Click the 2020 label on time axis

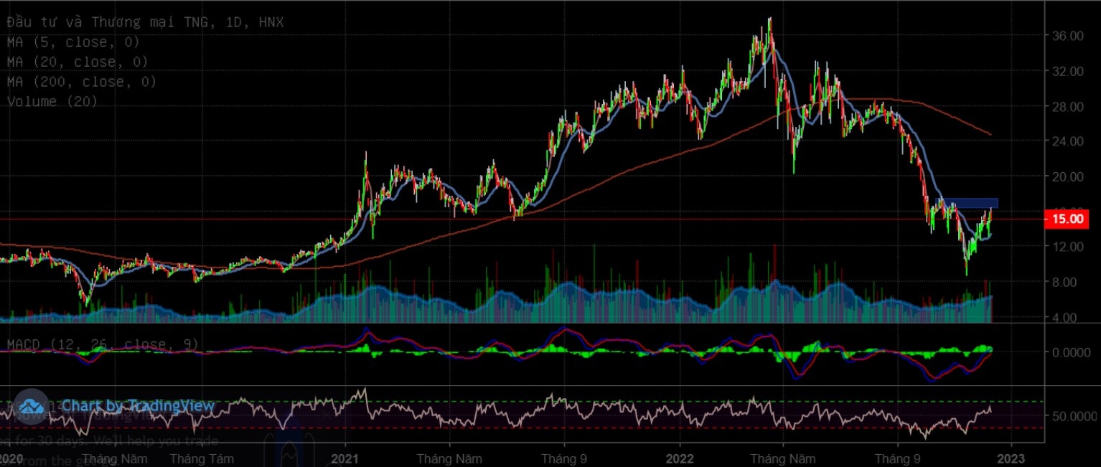(x=11, y=458)
